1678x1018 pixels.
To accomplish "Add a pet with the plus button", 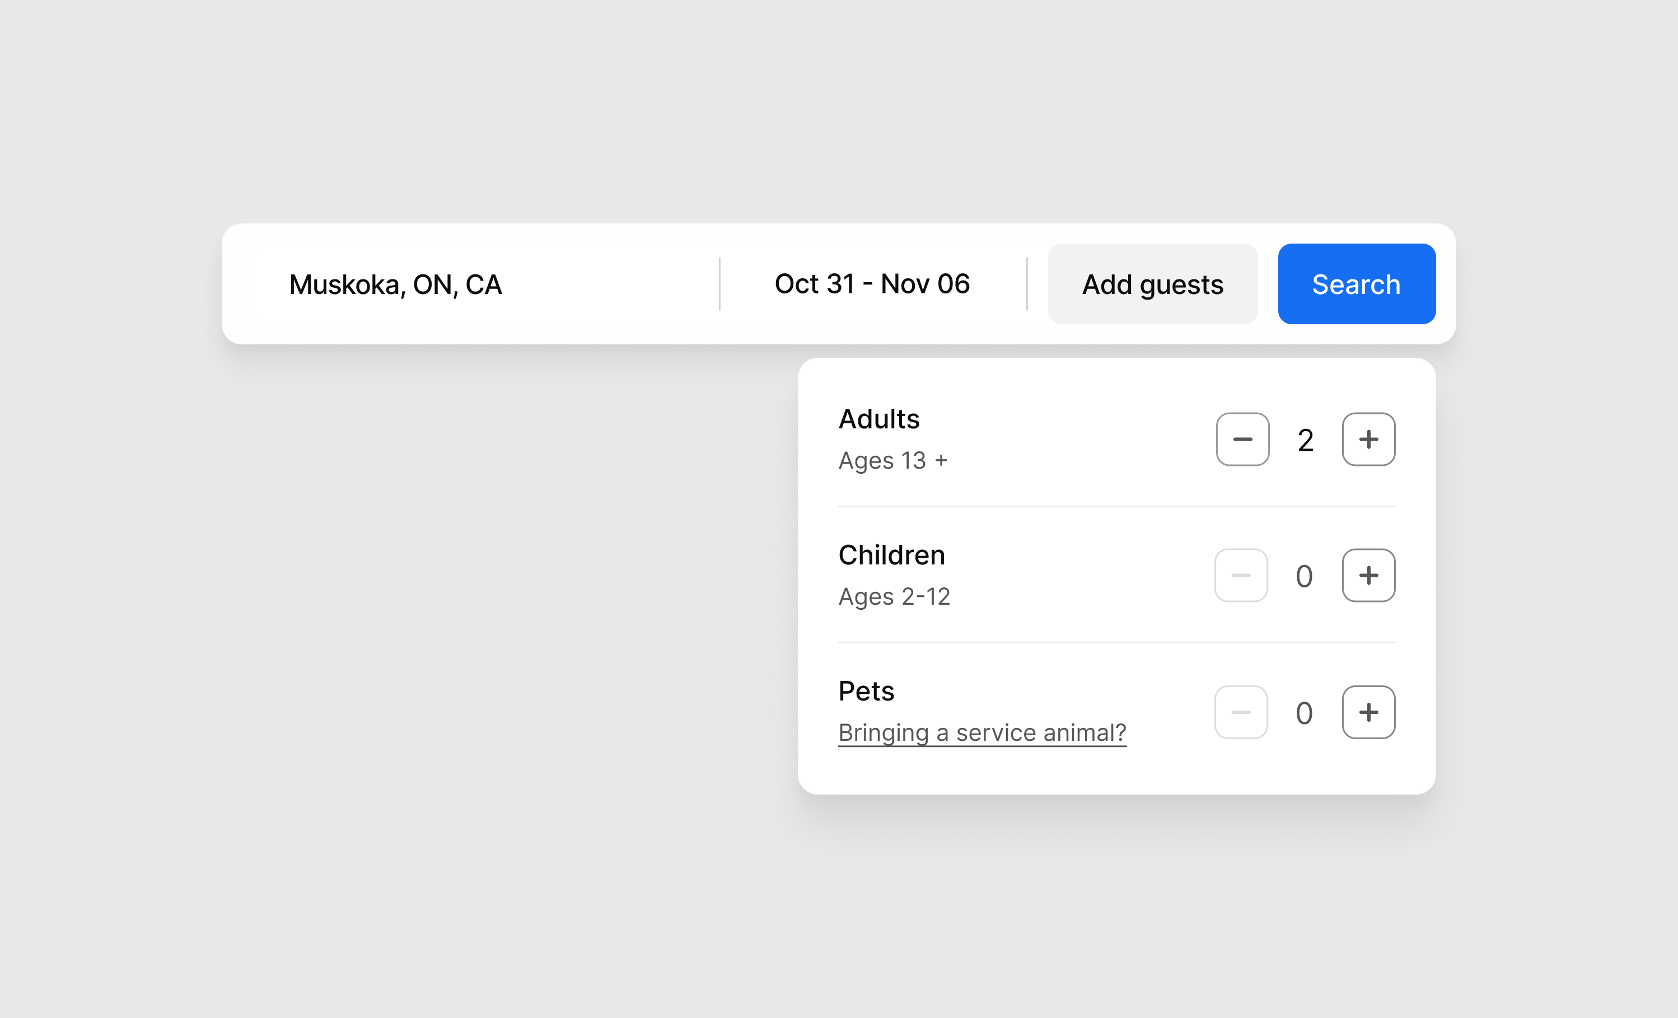I will pos(1368,712).
